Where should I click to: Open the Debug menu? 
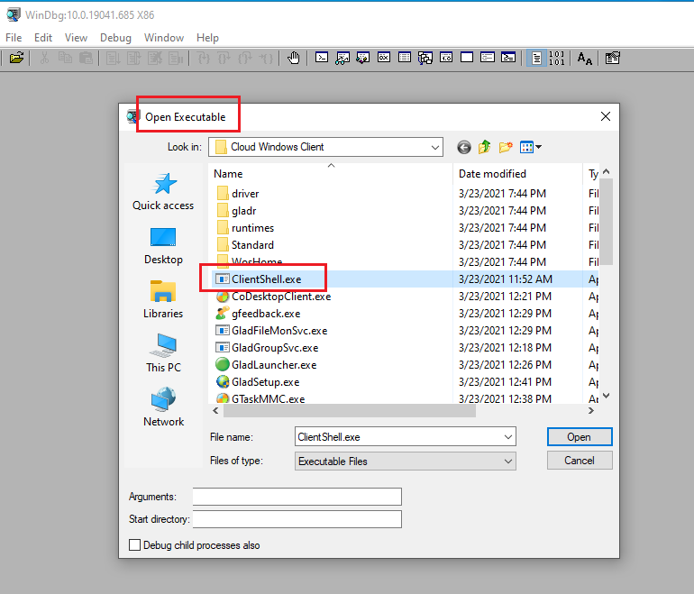click(115, 38)
